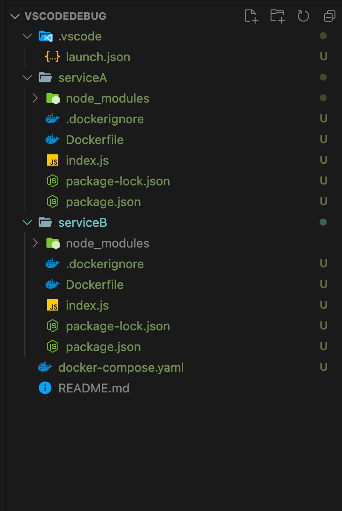Click the braces icon on launch.json
Image resolution: width=342 pixels, height=511 pixels.
[53, 56]
